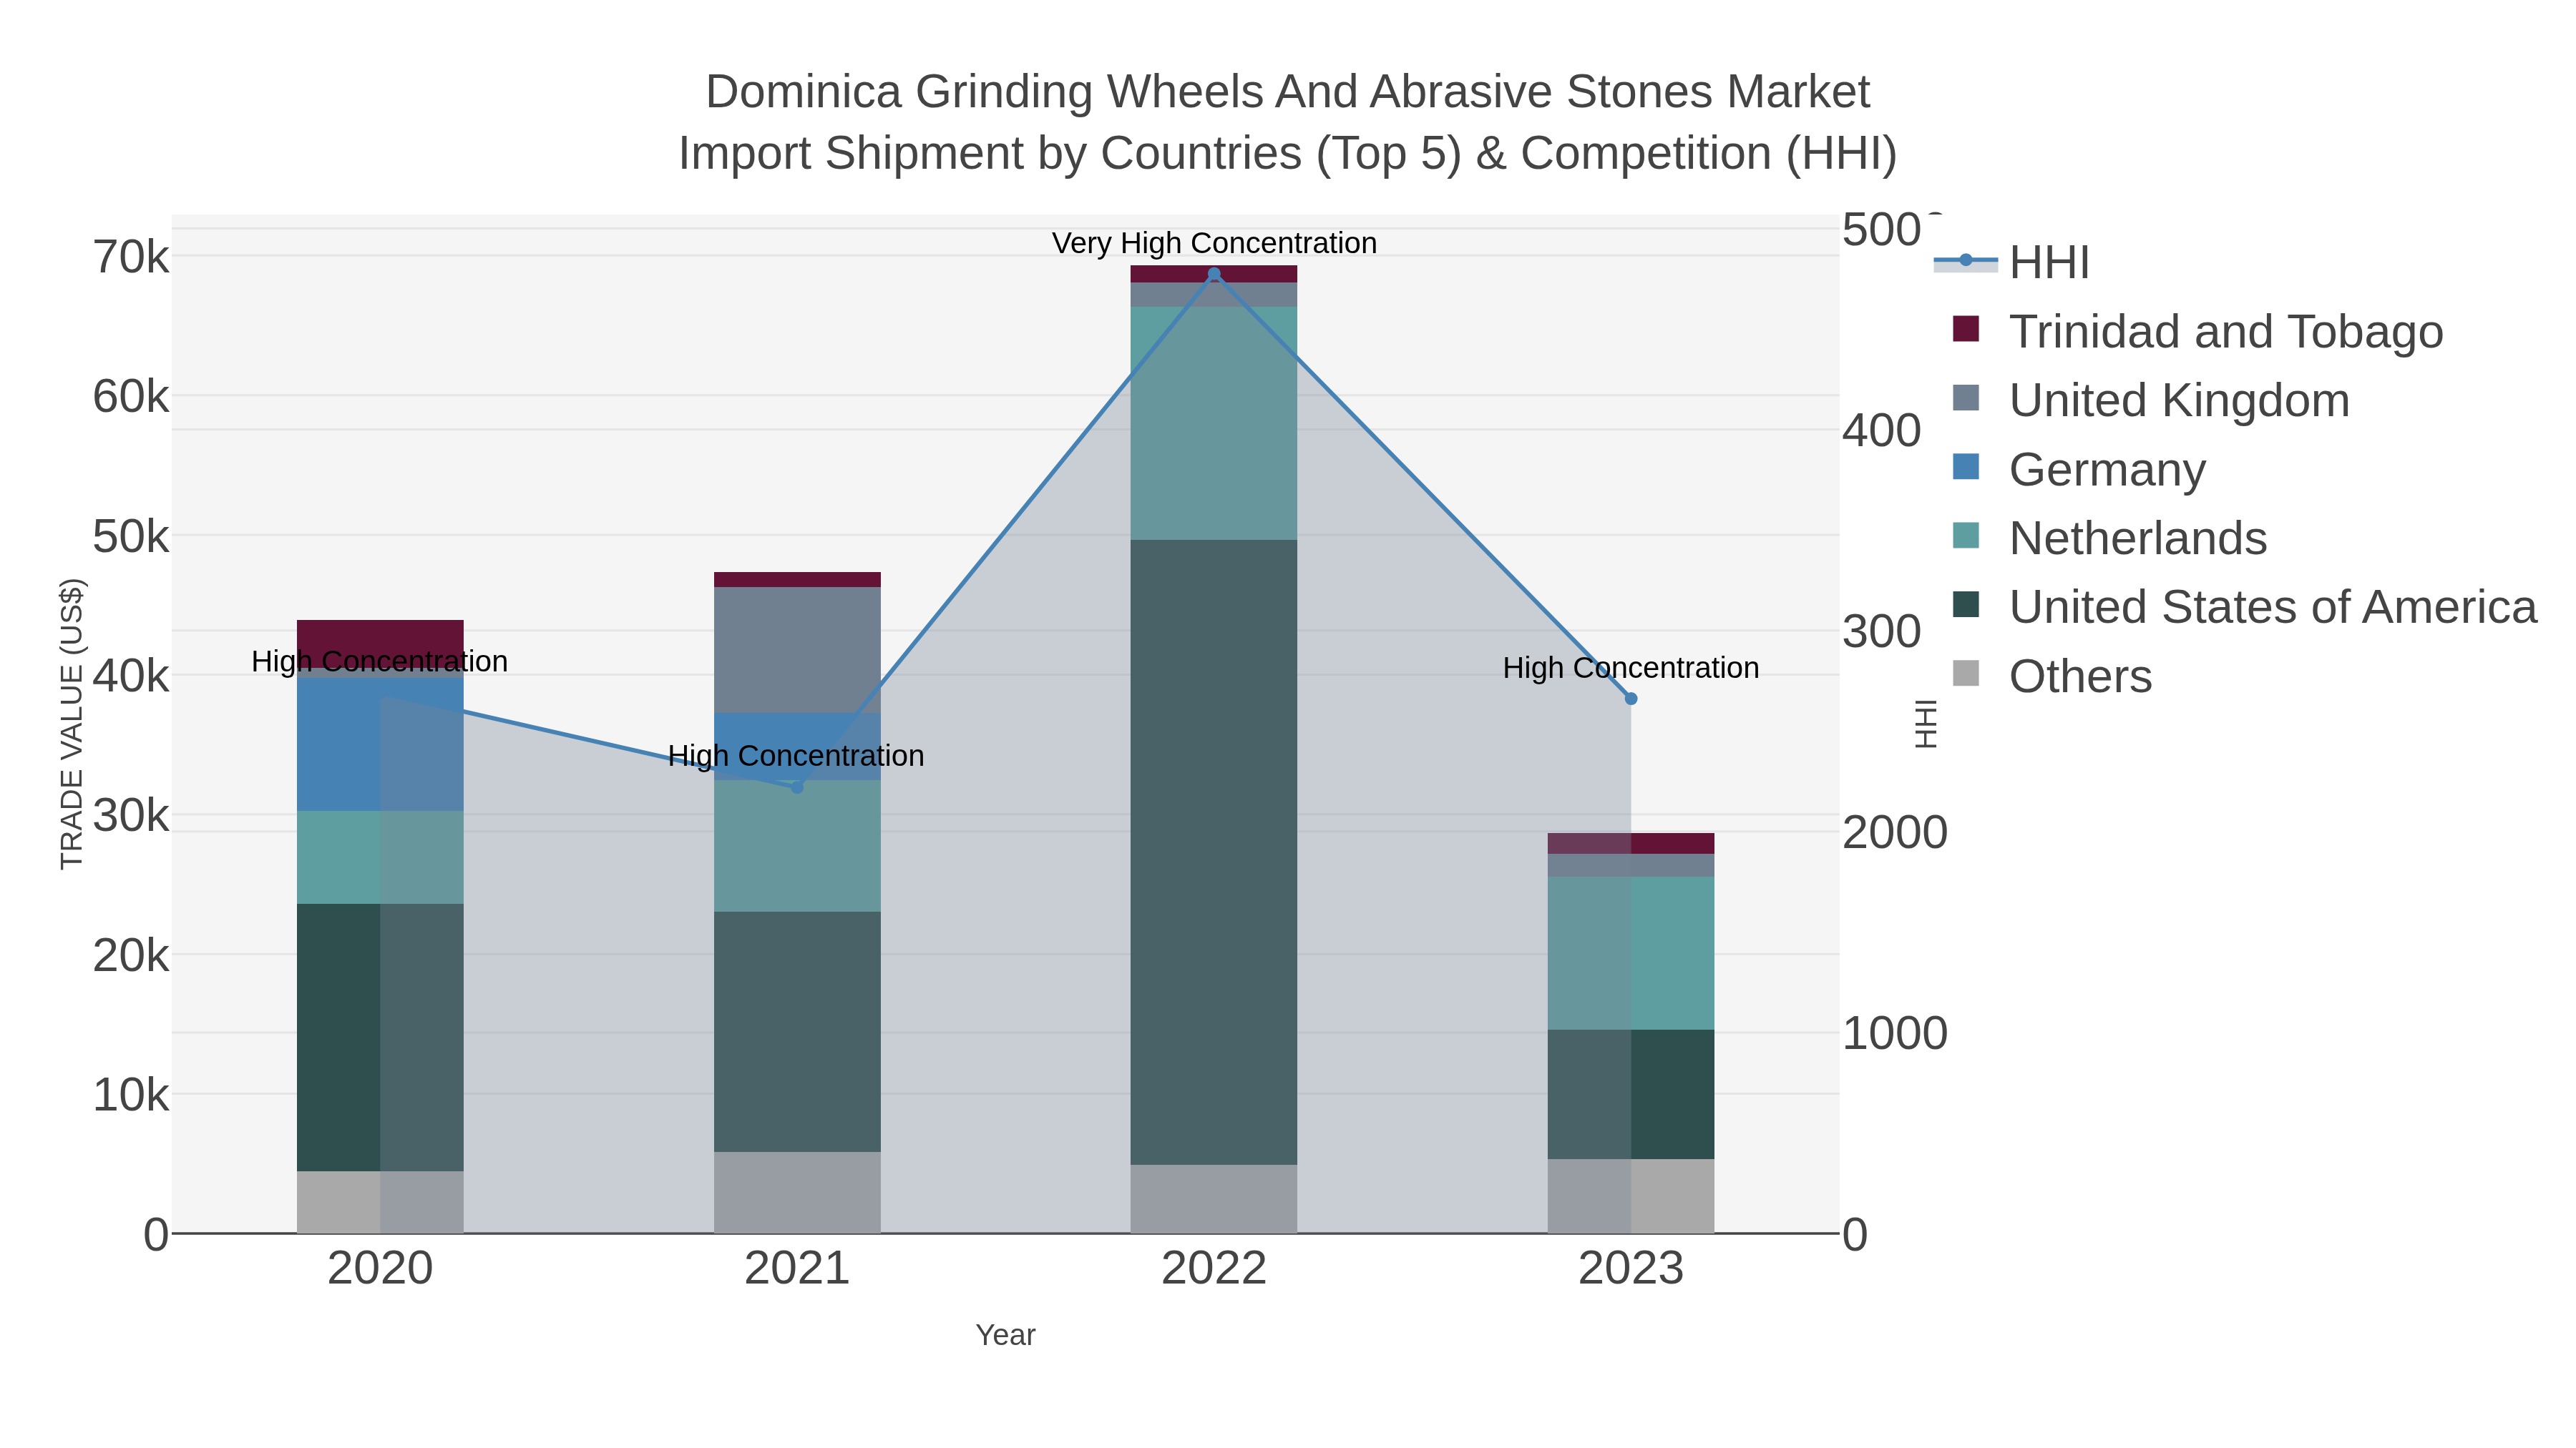Viewport: 2576px width, 1448px height.
Task: Click the Germany blue legend swatch
Action: (x=1966, y=467)
